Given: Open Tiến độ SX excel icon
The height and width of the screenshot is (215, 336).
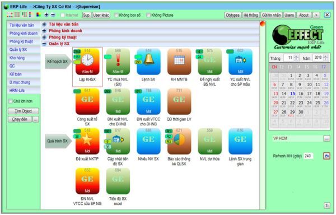Looking at the screenshot, I should pyautogui.click(x=118, y=181).
